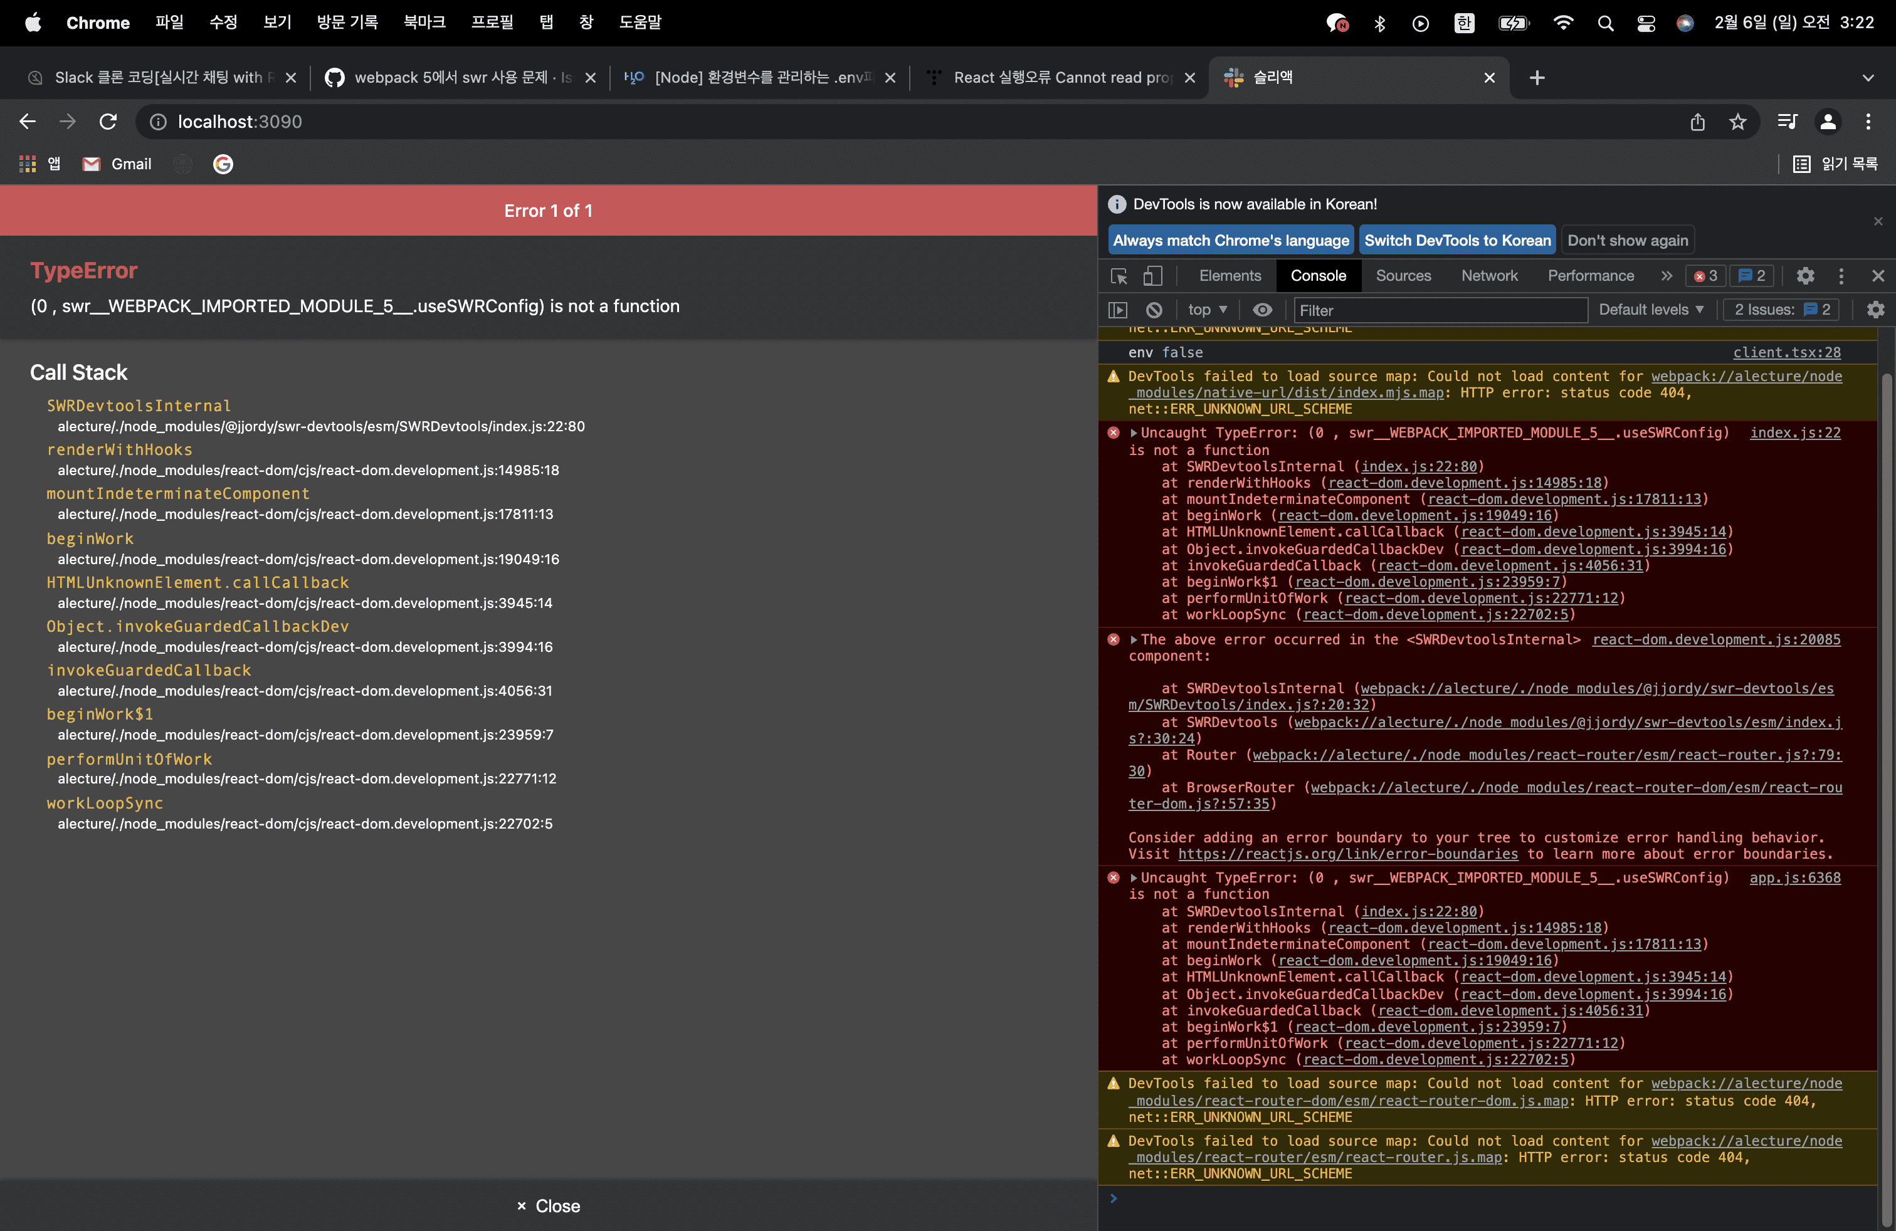Clear console with the ban icon

click(1154, 310)
